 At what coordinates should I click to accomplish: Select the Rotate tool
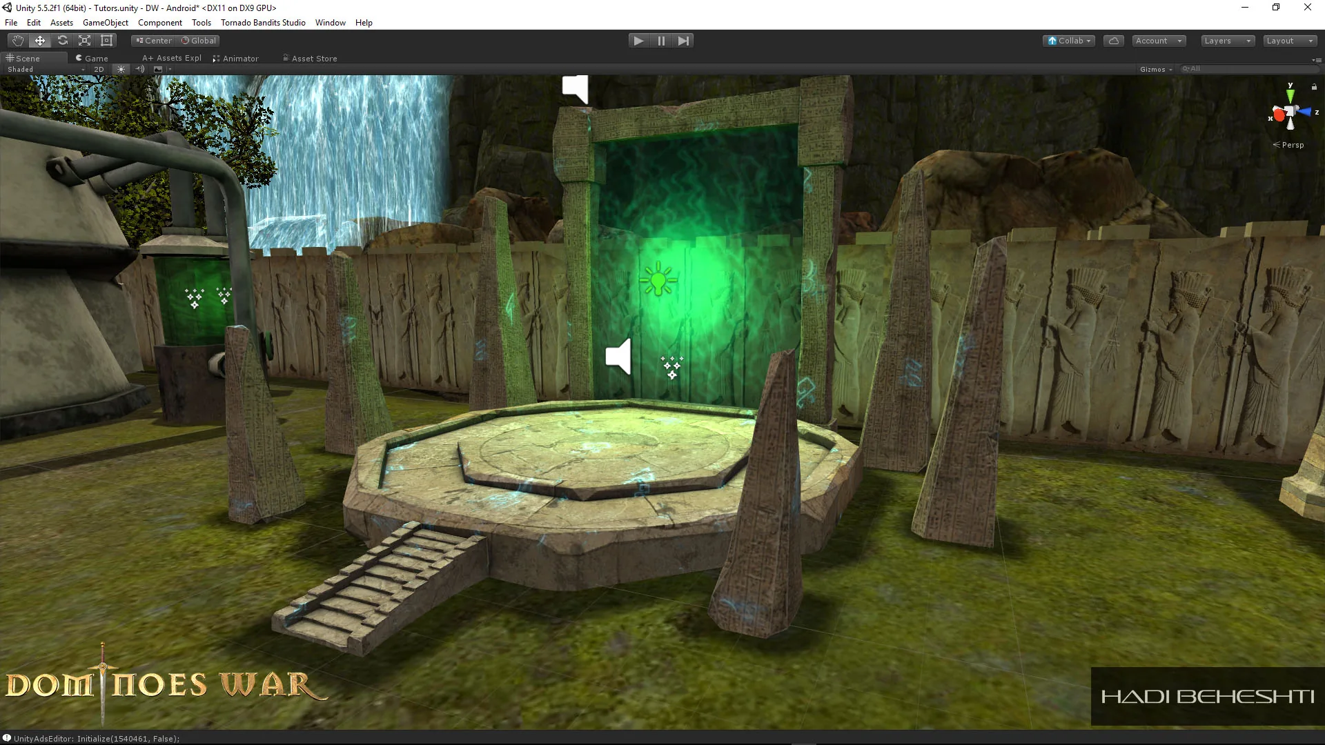(x=62, y=41)
